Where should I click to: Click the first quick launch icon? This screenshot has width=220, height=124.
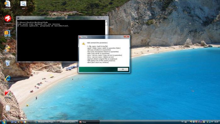point(12,122)
